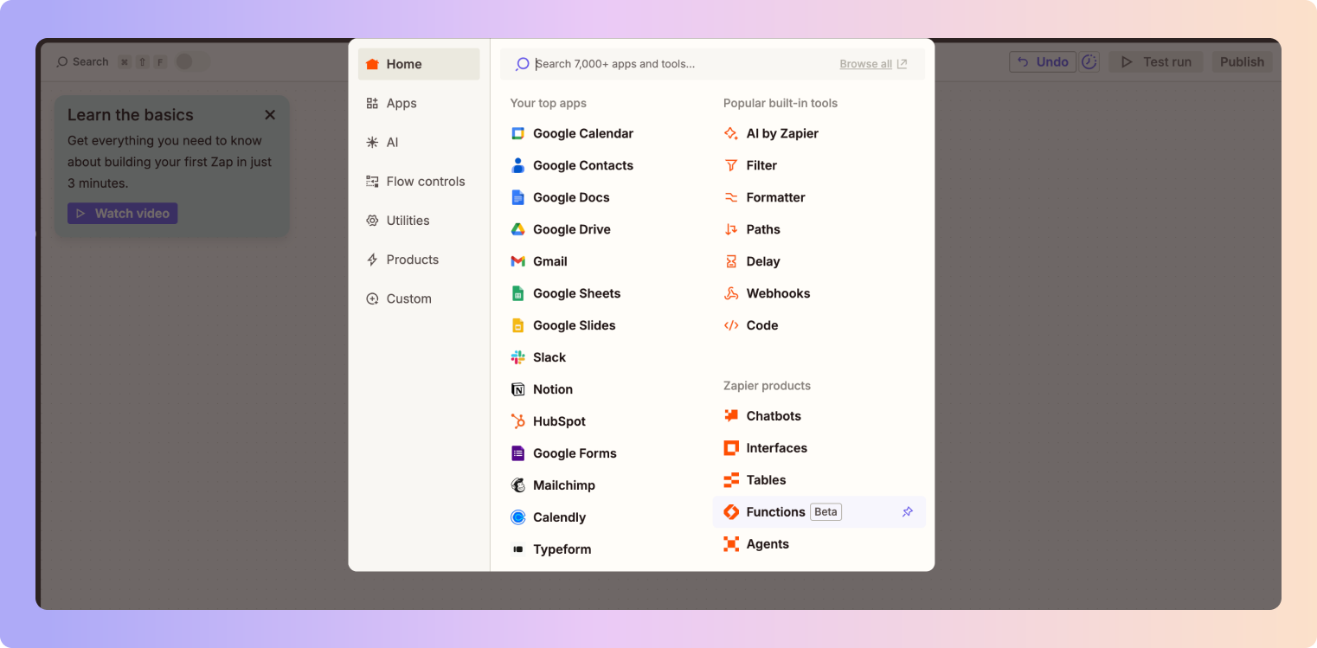Click the Google Sheets icon
Image resolution: width=1317 pixels, height=648 pixels.
[x=518, y=293]
